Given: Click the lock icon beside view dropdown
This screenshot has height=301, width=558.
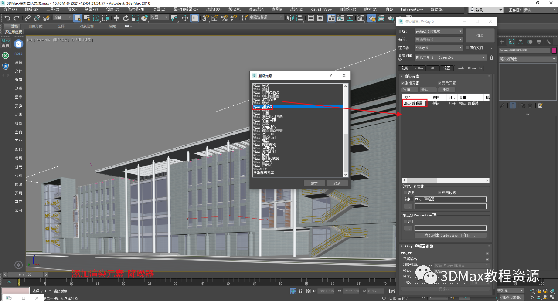Looking at the screenshot, I should [491, 57].
